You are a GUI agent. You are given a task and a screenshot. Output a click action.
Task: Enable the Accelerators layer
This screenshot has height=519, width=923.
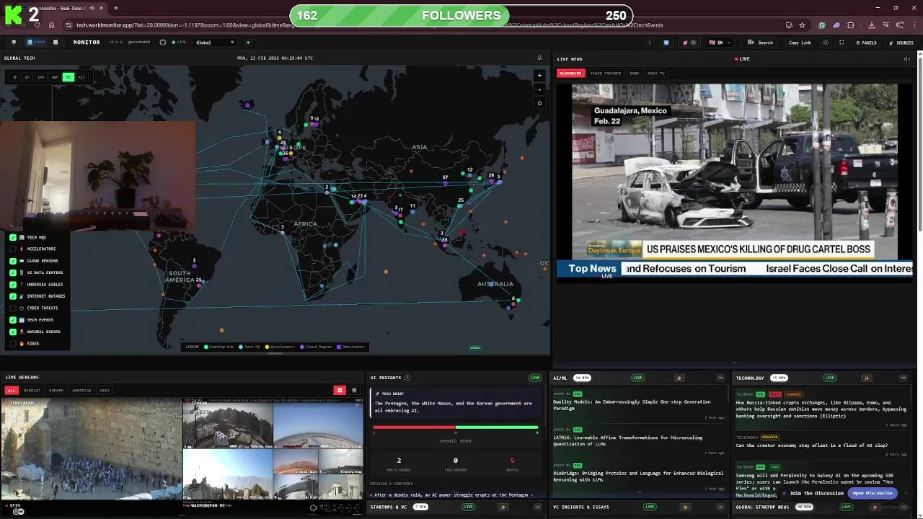tap(13, 249)
